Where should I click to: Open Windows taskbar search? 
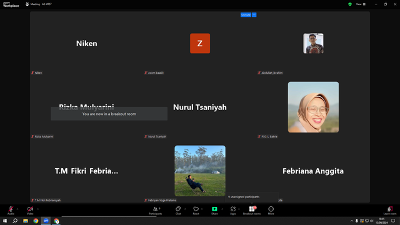point(15,221)
